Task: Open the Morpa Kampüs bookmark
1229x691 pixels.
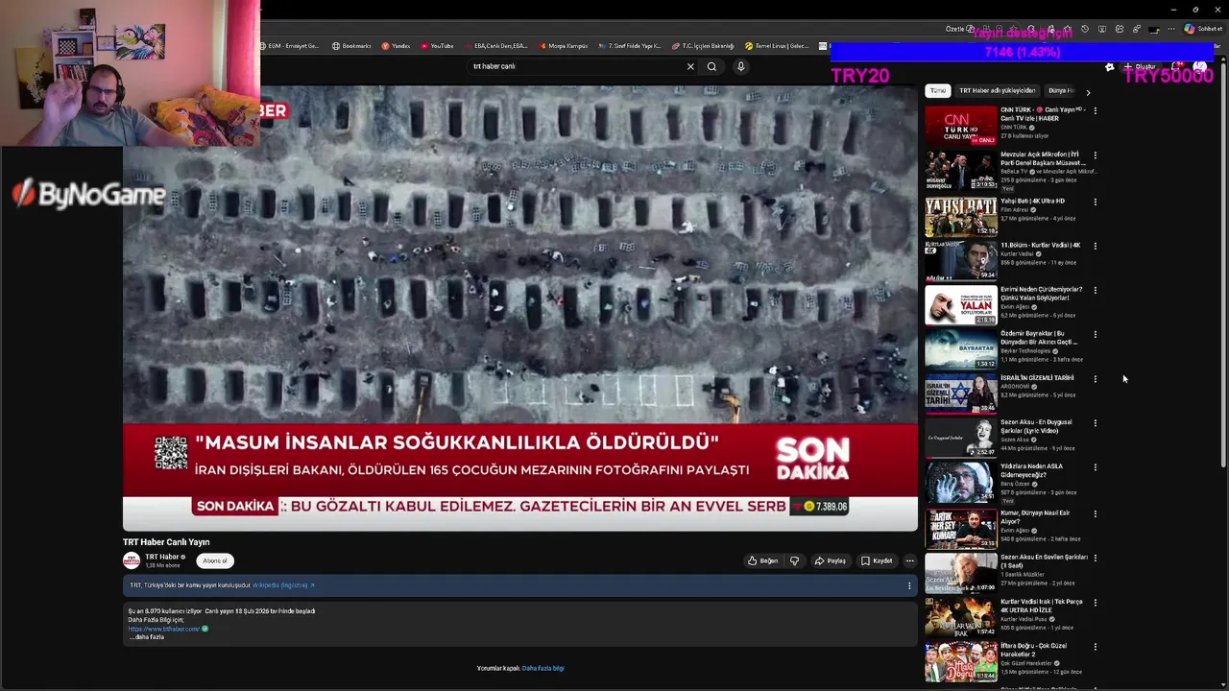Action: (563, 46)
